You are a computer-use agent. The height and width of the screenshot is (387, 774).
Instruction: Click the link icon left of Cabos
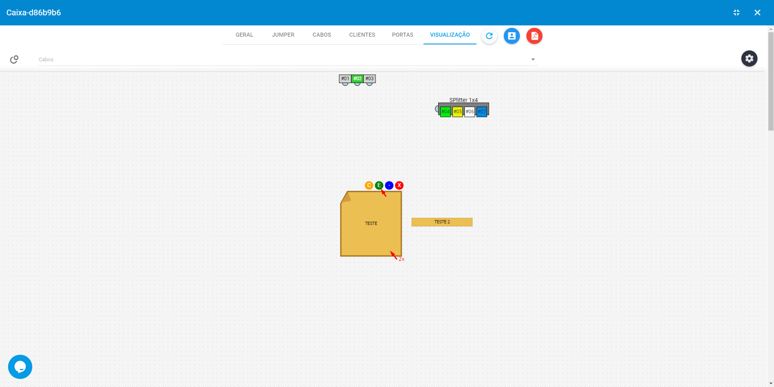(14, 59)
